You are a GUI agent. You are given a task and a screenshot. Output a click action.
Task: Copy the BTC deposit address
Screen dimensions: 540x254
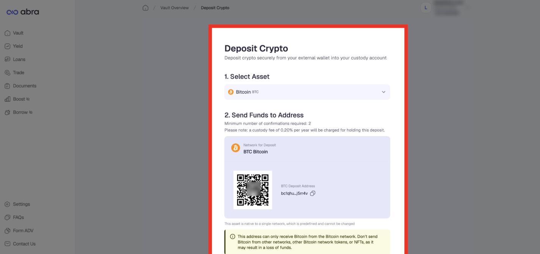click(x=313, y=193)
